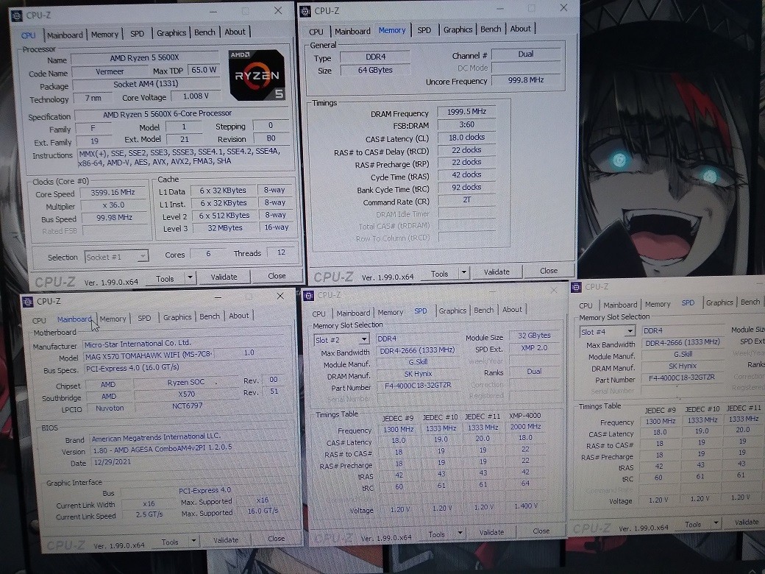Click the CPU-Z app icon in the Slot #2 SPD window title bar
The width and height of the screenshot is (765, 574).
[x=308, y=295]
